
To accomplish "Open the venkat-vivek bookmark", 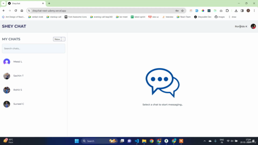I will pyautogui.click(x=36, y=17).
